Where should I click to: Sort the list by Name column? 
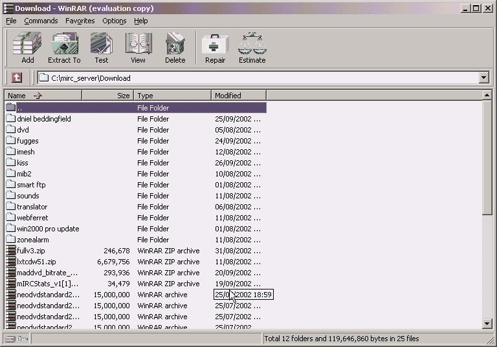(x=43, y=95)
